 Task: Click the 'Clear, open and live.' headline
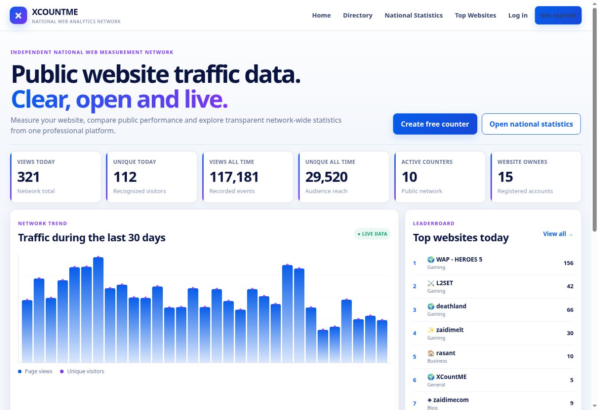[119, 99]
